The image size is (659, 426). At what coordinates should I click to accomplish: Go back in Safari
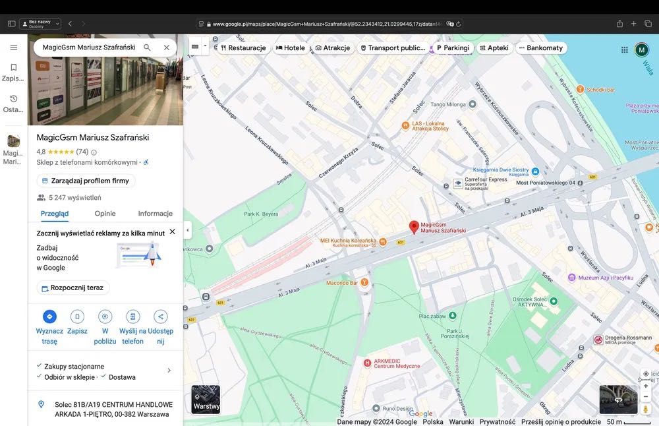[x=71, y=24]
